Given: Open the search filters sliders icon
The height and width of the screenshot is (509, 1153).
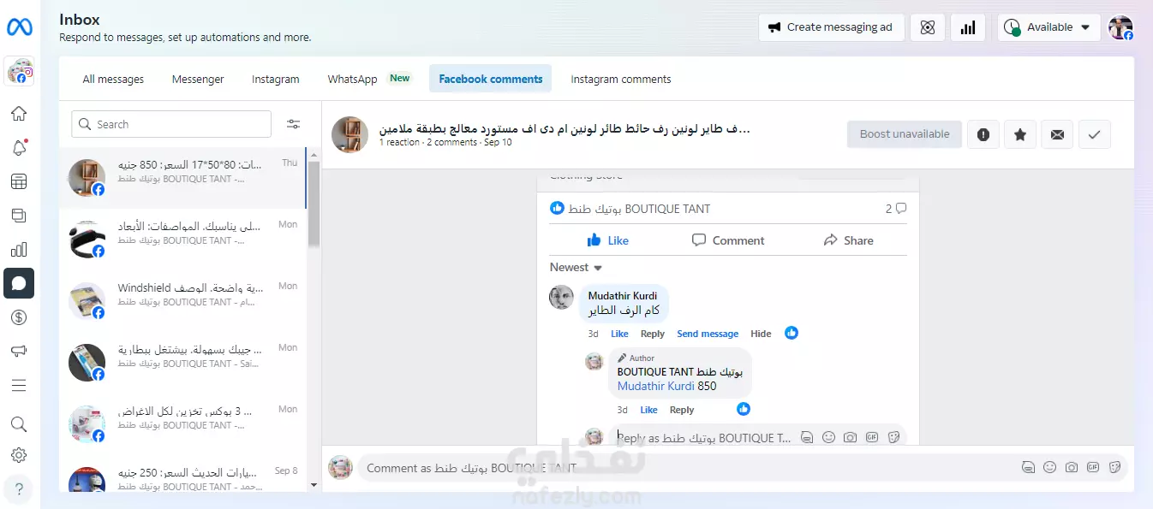Looking at the screenshot, I should (293, 124).
